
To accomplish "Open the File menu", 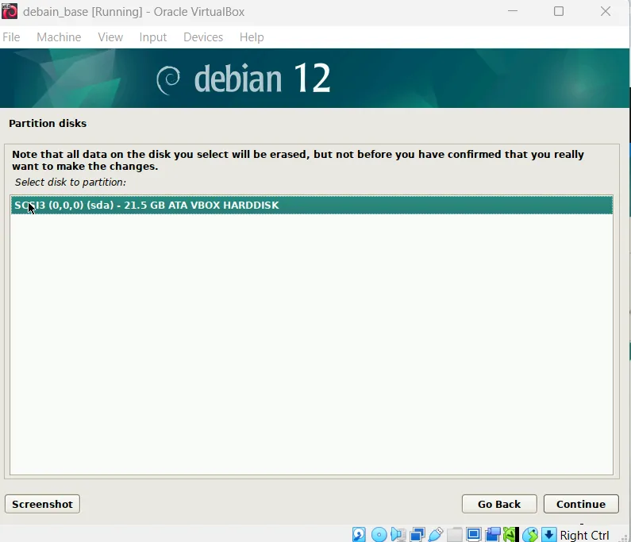I will (11, 37).
